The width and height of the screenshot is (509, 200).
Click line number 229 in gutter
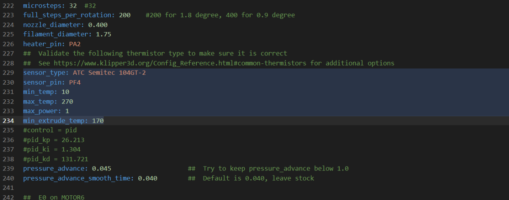coord(8,73)
